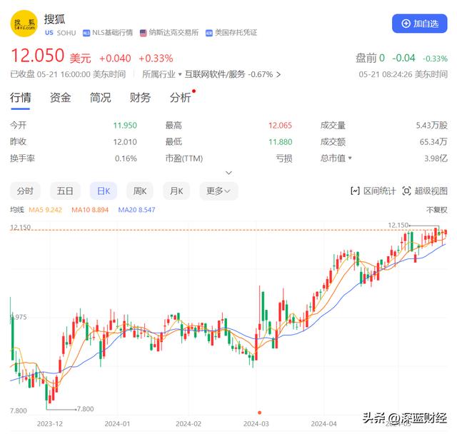Expand the 总市值 dropdown arrow
The width and height of the screenshot is (457, 434).
pos(350,158)
